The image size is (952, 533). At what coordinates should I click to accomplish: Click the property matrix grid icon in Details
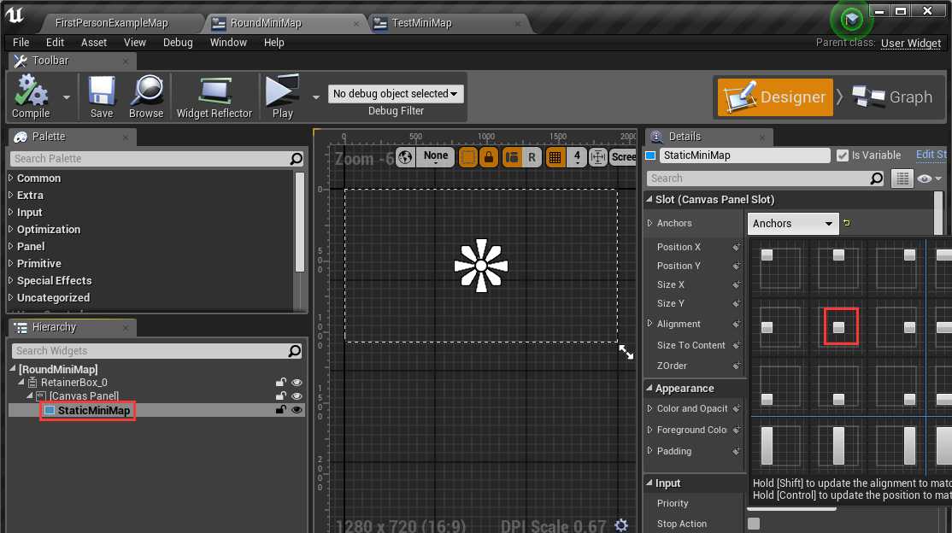(902, 179)
